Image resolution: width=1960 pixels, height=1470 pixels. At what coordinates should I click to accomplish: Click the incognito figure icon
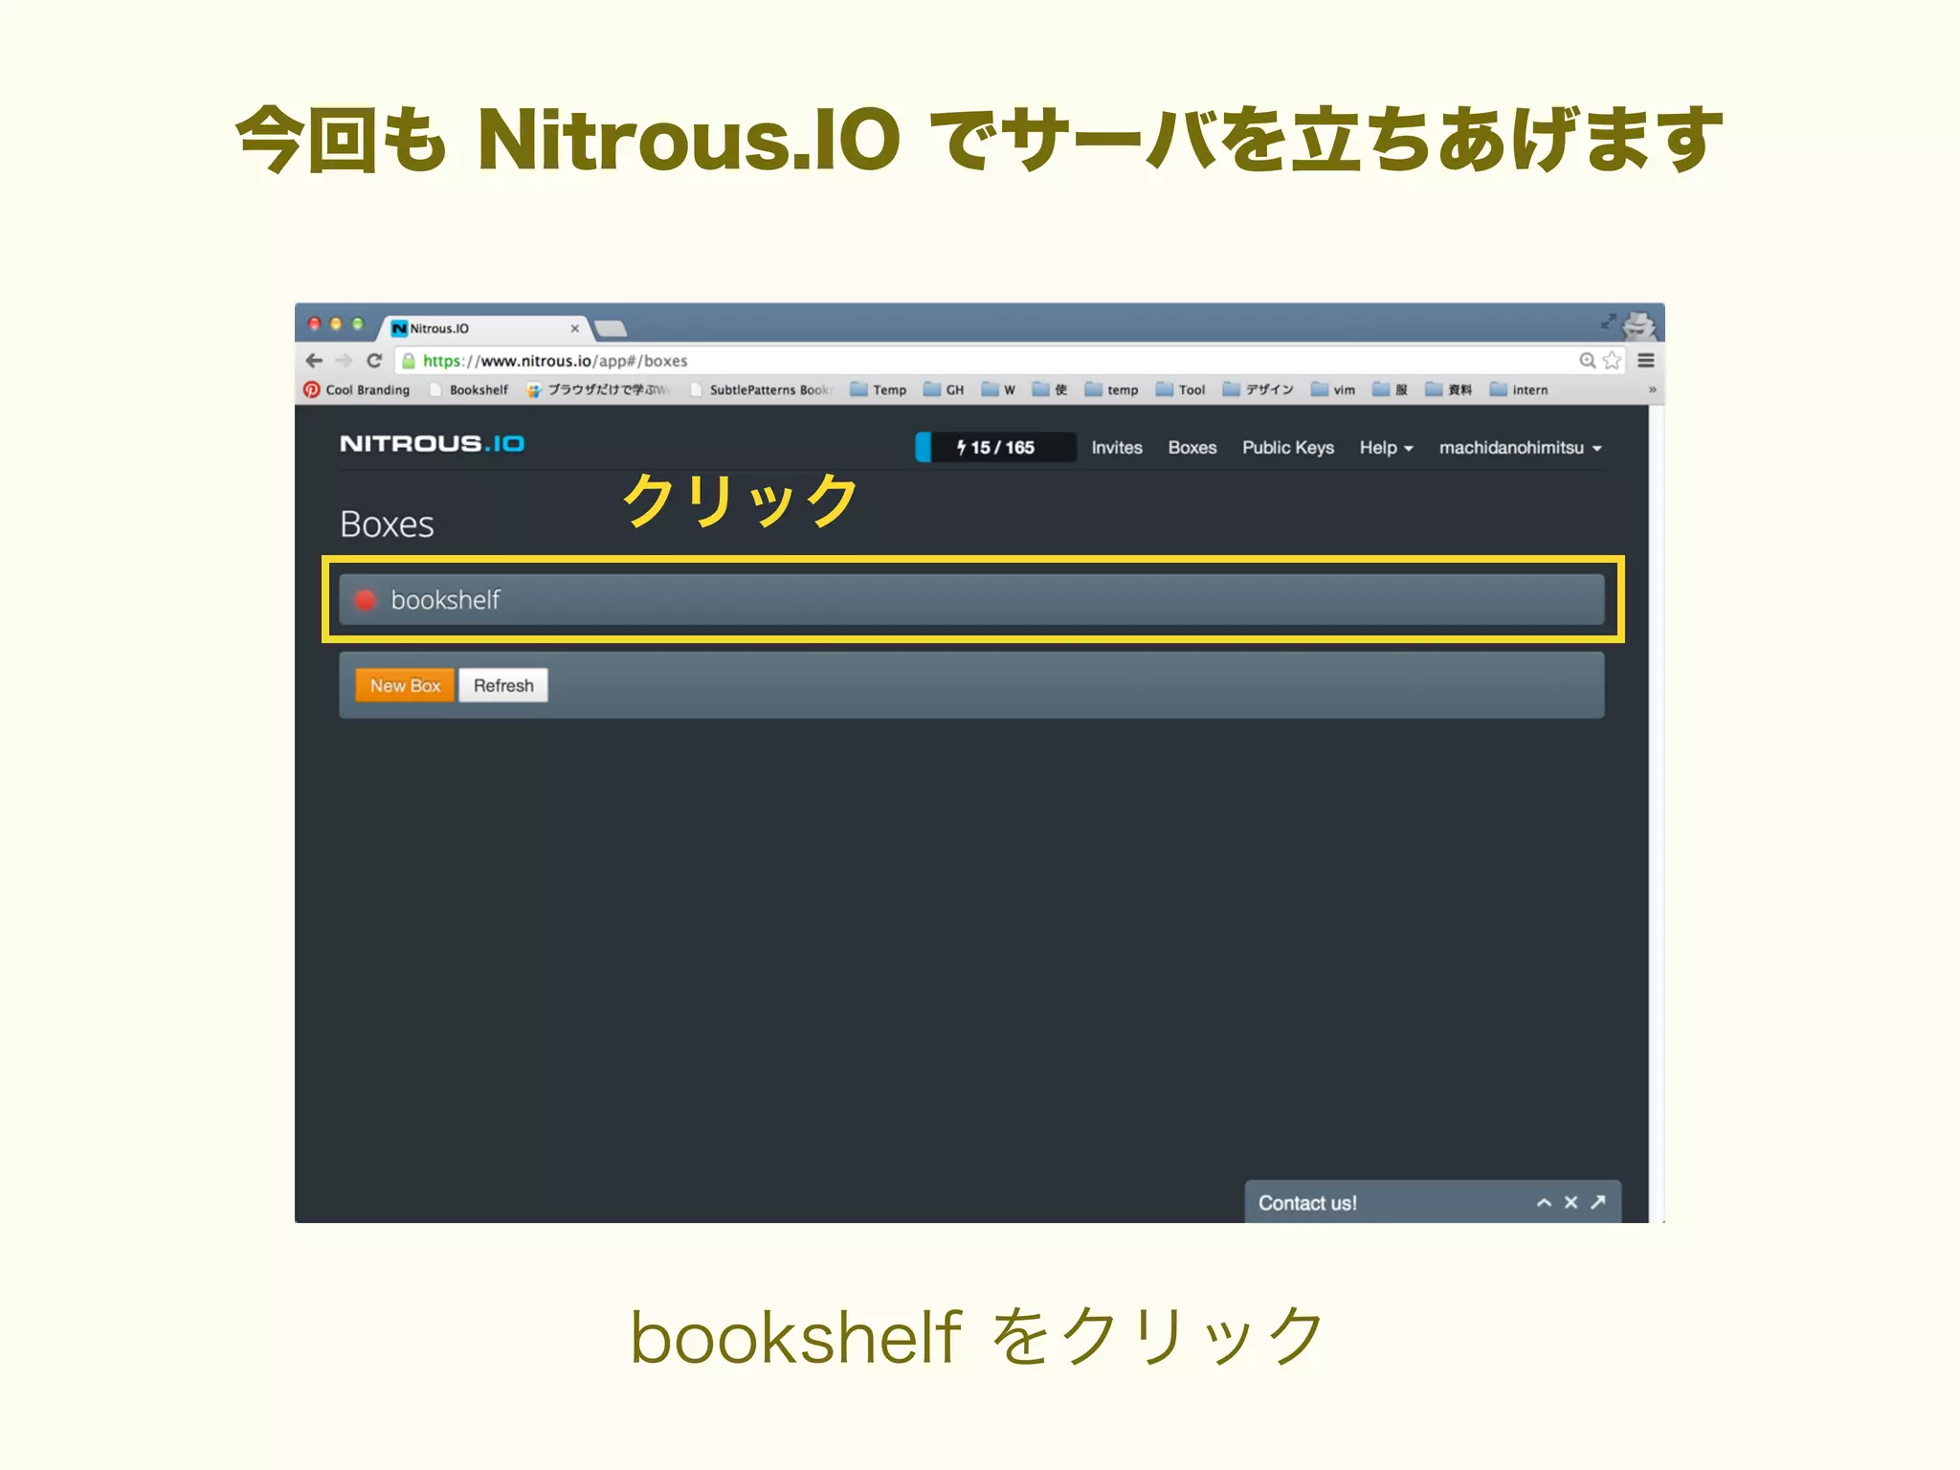pos(1640,325)
